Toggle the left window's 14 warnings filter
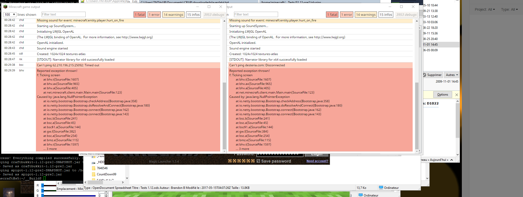The width and height of the screenshot is (523, 197). point(173,15)
